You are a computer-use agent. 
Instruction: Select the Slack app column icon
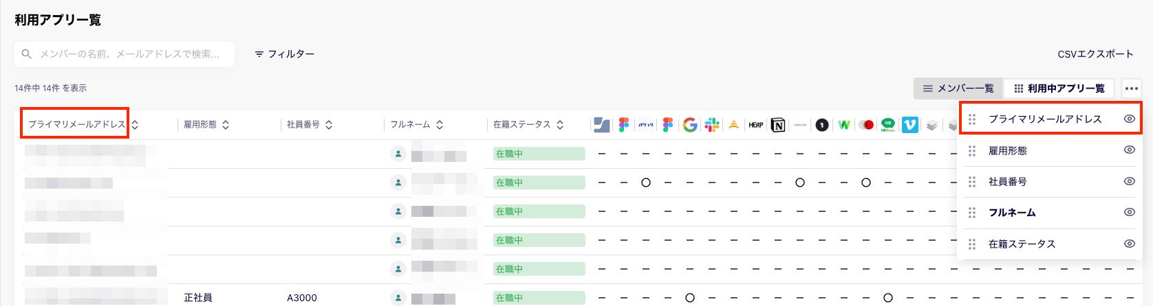pyautogui.click(x=712, y=125)
